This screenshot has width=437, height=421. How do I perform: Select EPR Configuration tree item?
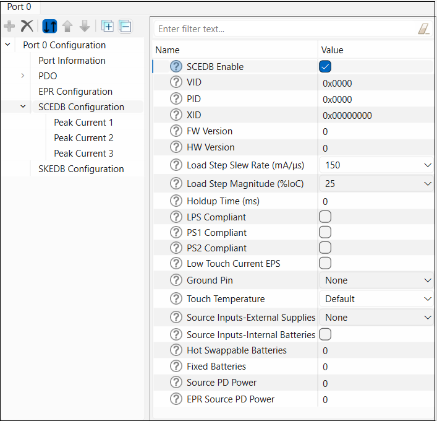click(75, 92)
